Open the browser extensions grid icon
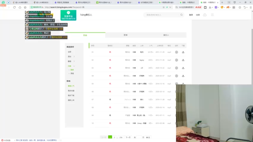This screenshot has width=253, height=142. click(234, 7)
